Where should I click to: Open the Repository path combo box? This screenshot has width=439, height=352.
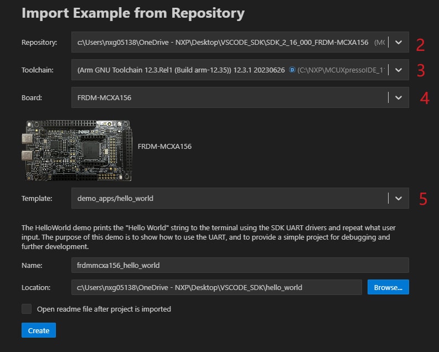[227, 42]
